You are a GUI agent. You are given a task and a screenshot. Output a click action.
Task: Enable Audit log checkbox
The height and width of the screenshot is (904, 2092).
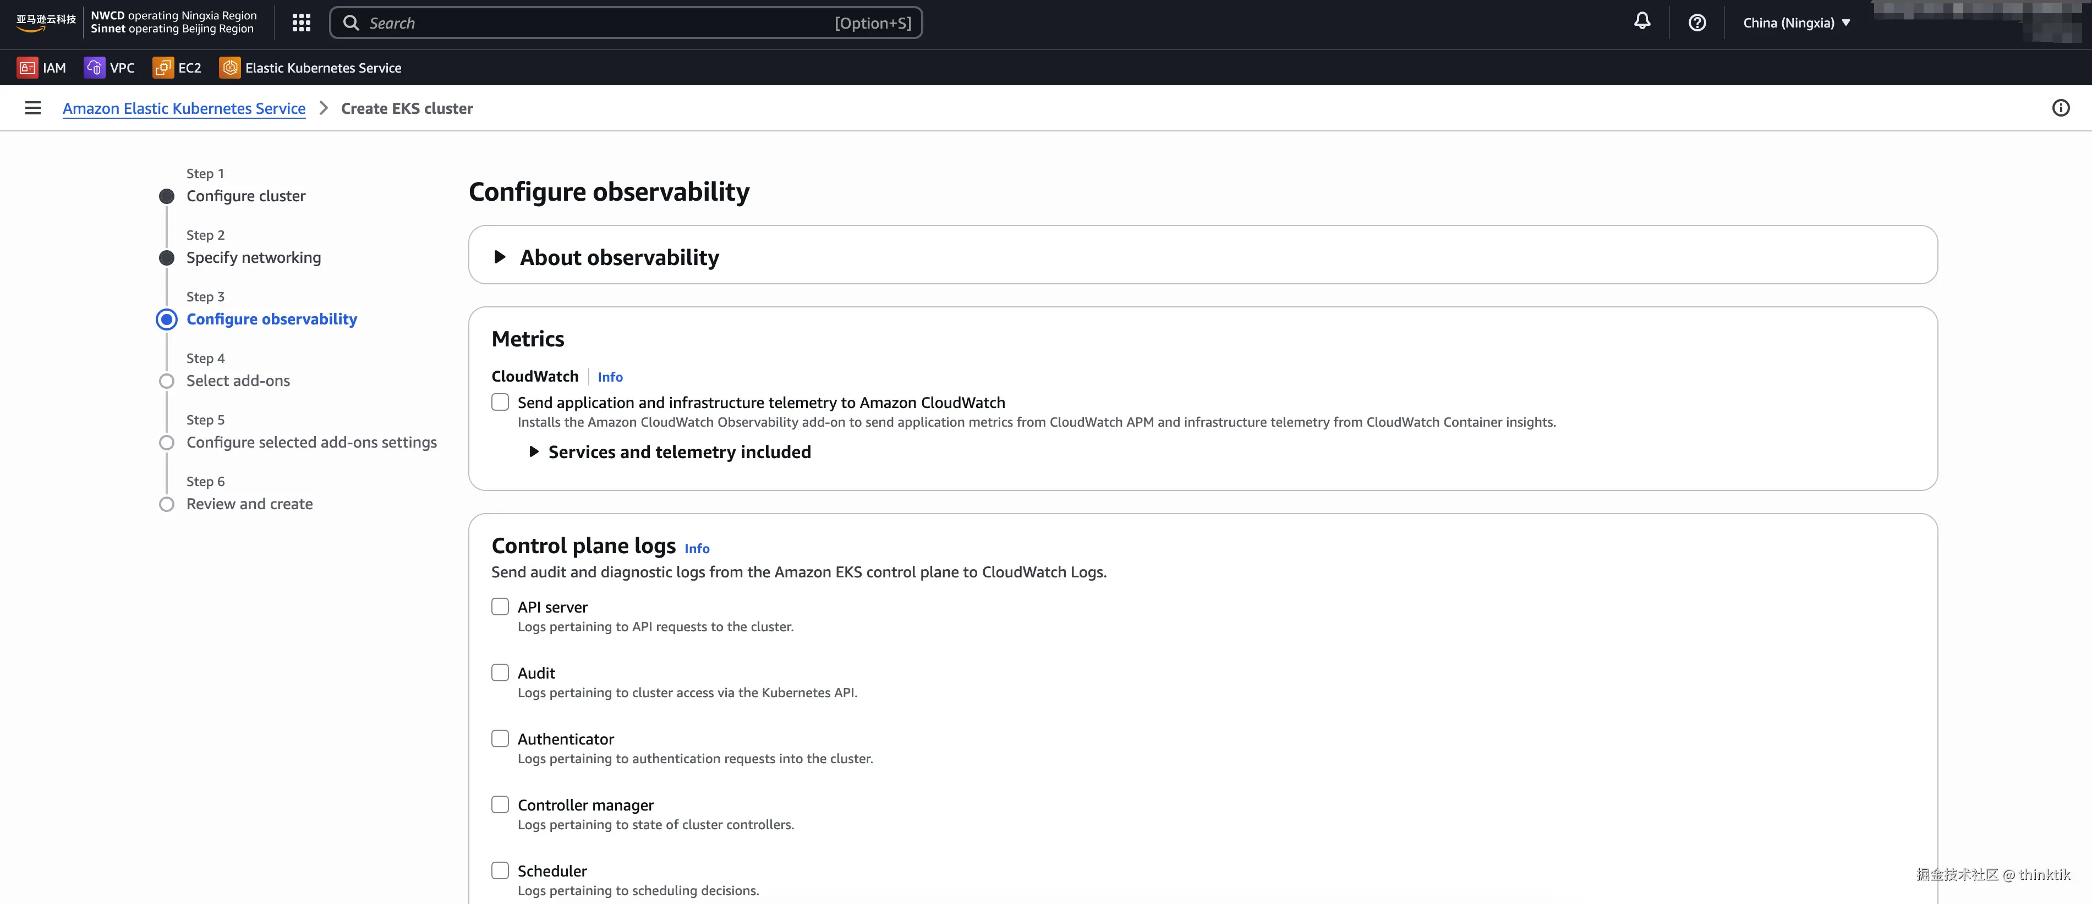coord(500,673)
